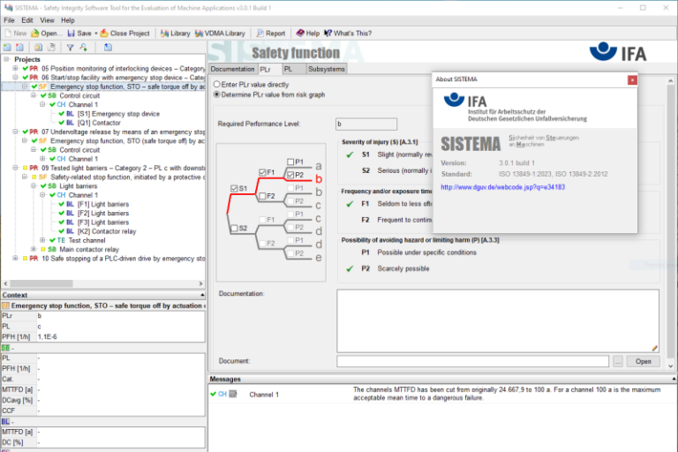Click into the Documentation text area
This screenshot has height=452, width=678.
click(x=498, y=320)
